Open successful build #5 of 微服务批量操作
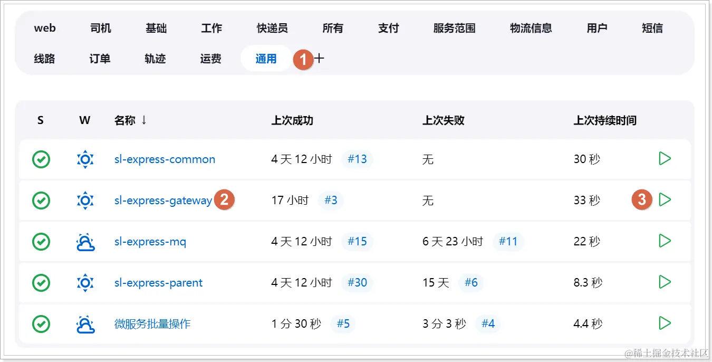The height and width of the screenshot is (362, 712). click(x=343, y=323)
